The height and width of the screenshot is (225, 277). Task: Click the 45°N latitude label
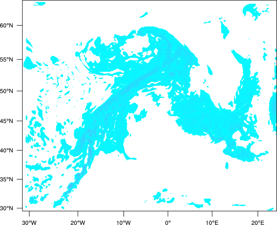[7, 121]
